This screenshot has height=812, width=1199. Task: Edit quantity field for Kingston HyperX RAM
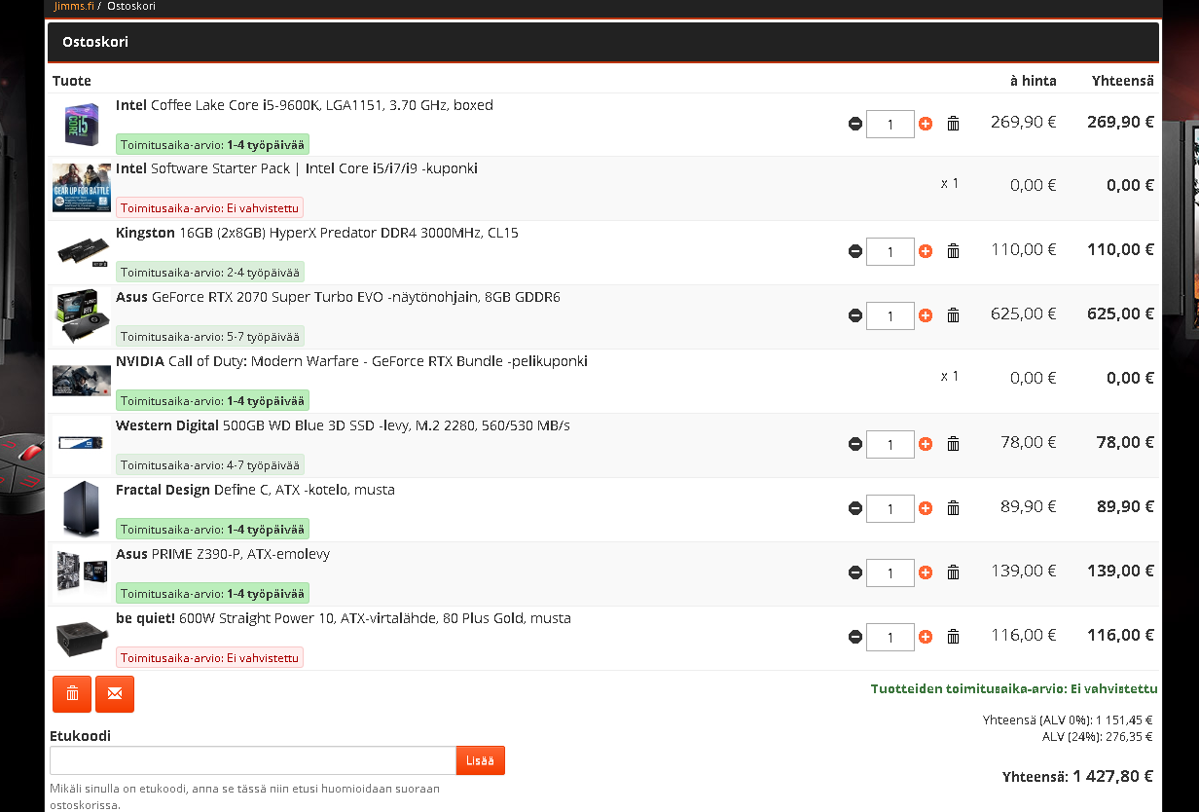[x=890, y=251]
